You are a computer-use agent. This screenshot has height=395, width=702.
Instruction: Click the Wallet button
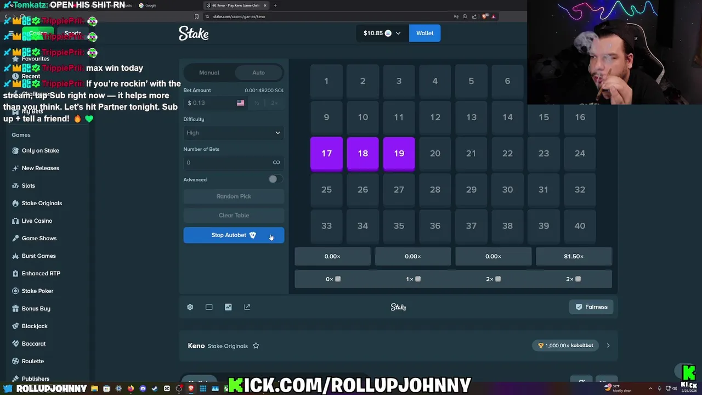[424, 33]
